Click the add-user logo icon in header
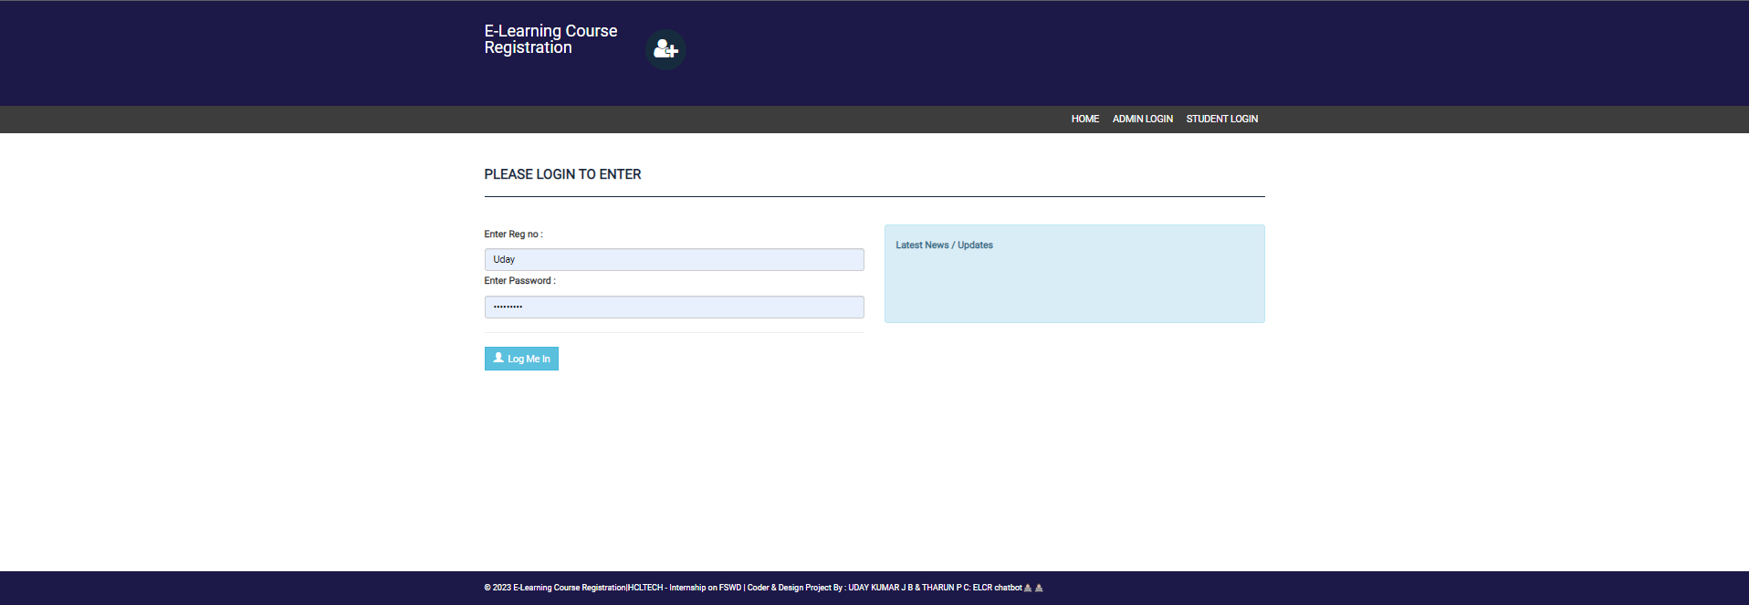The image size is (1749, 605). (x=665, y=49)
